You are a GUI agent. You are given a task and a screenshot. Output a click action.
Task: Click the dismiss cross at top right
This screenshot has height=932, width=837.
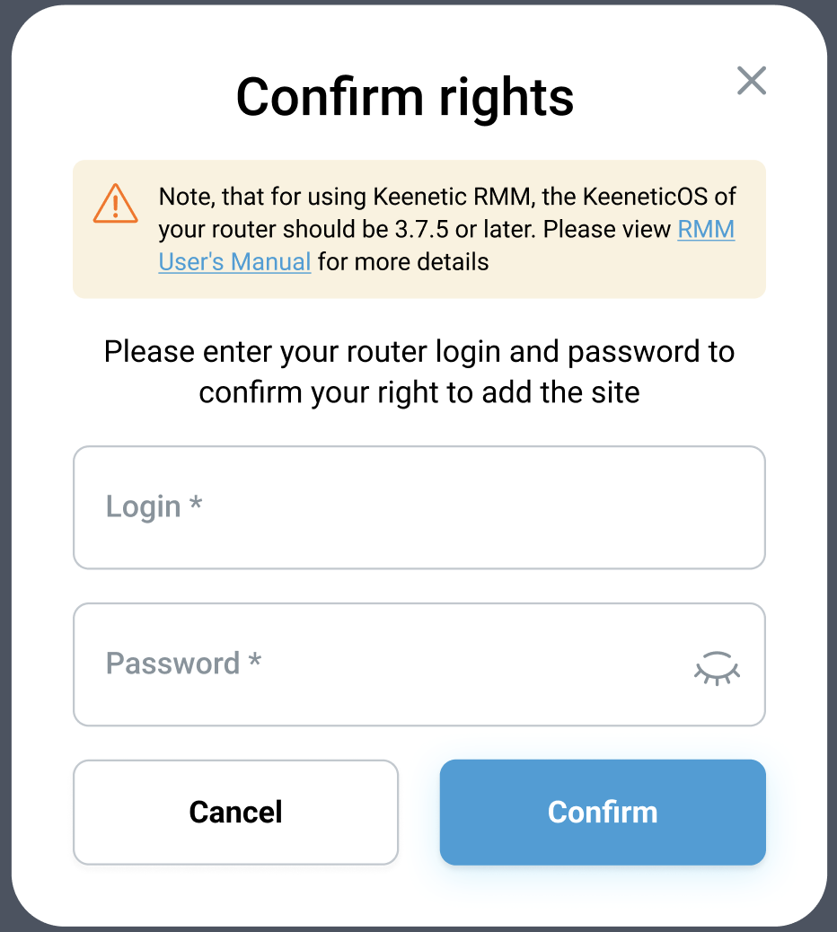pyautogui.click(x=752, y=81)
